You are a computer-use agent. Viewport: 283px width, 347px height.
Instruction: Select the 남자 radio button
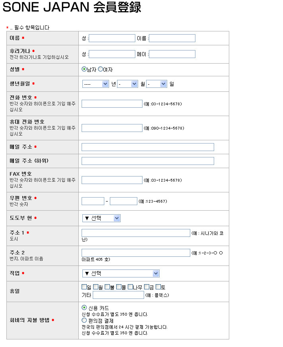[84, 69]
